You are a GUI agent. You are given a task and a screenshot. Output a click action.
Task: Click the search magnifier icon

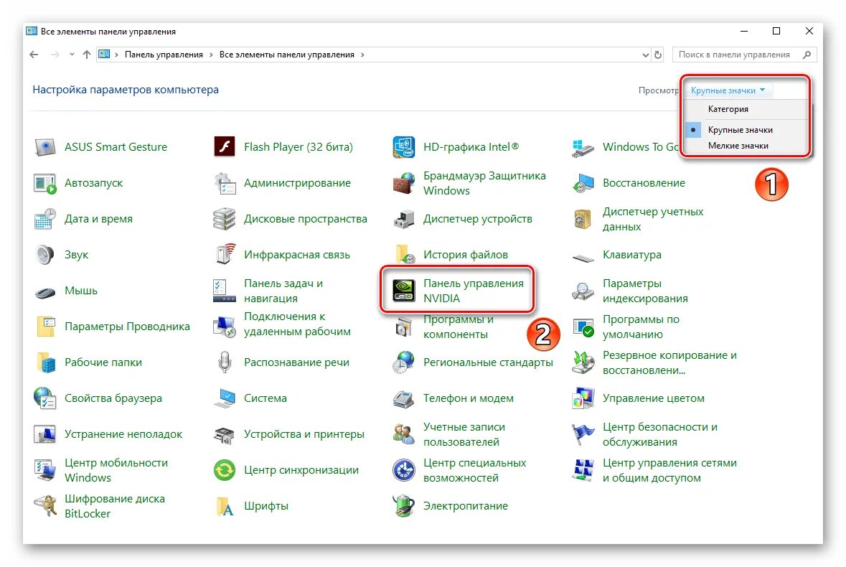807,55
